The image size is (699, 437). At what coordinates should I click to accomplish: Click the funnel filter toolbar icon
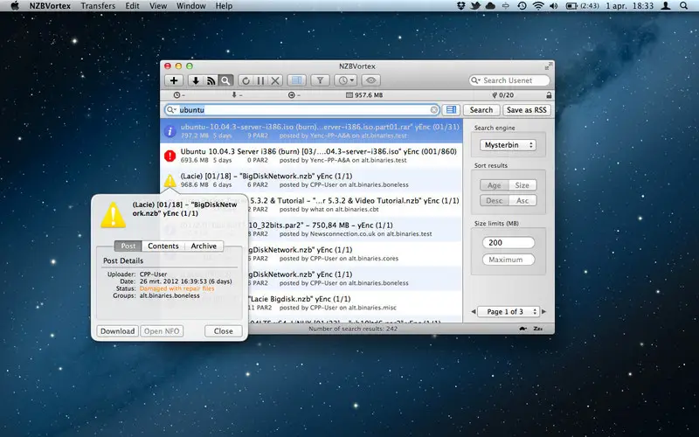coord(320,80)
